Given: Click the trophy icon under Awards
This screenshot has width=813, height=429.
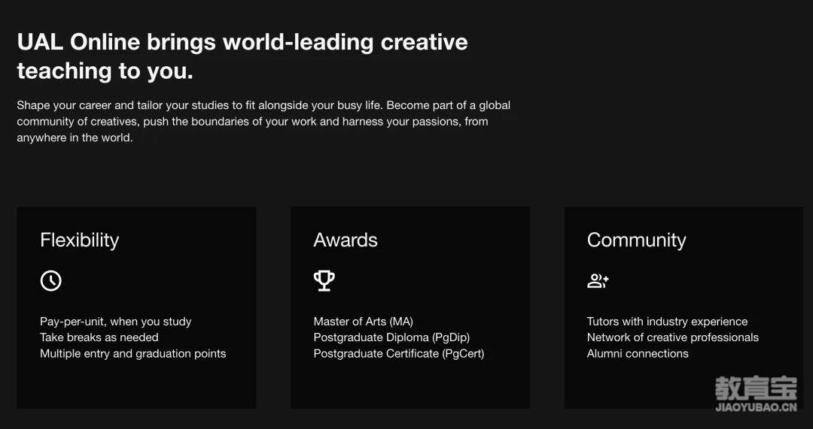Looking at the screenshot, I should tap(324, 281).
